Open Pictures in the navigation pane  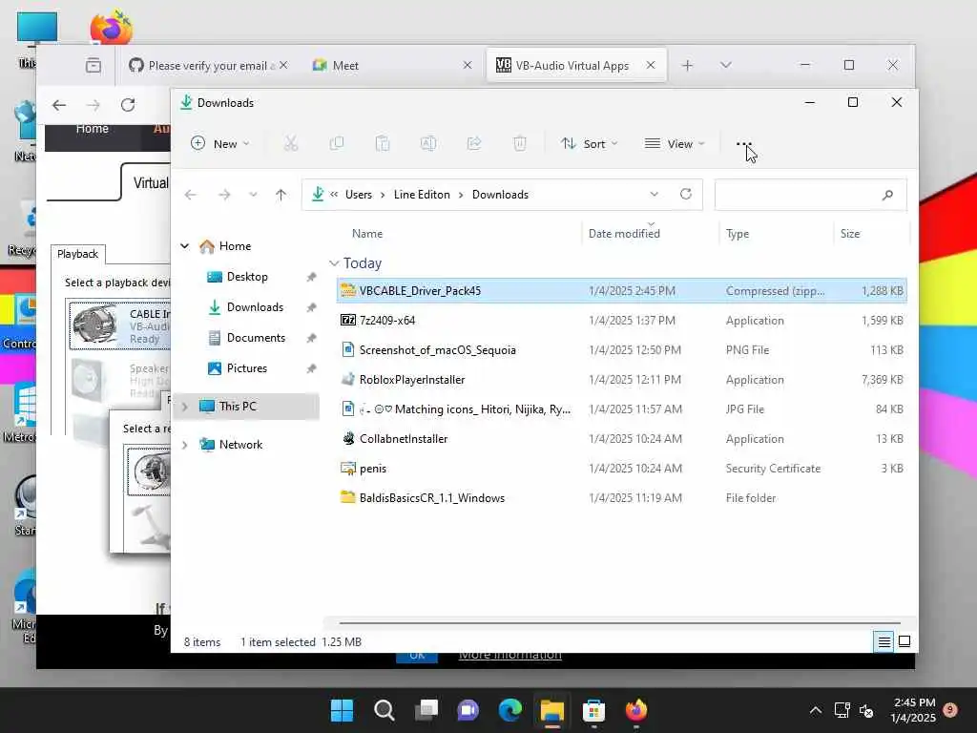[x=247, y=368]
